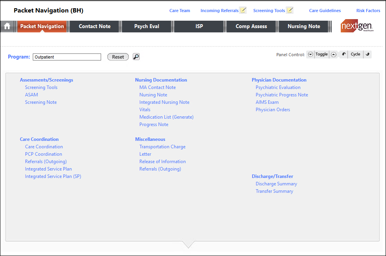Switch to the Psych Eval tab
The height and width of the screenshot is (256, 386).
pos(147,27)
